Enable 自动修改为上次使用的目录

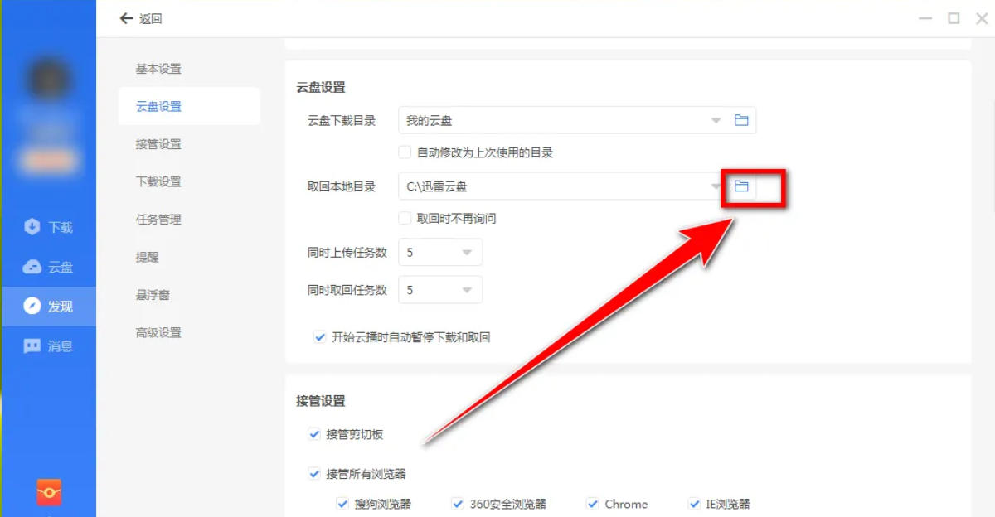(x=405, y=152)
